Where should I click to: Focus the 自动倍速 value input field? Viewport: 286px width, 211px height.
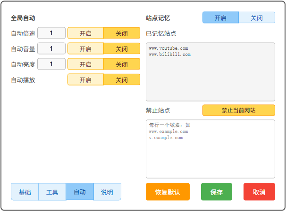pos(51,33)
